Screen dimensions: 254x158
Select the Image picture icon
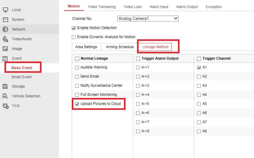point(5,49)
